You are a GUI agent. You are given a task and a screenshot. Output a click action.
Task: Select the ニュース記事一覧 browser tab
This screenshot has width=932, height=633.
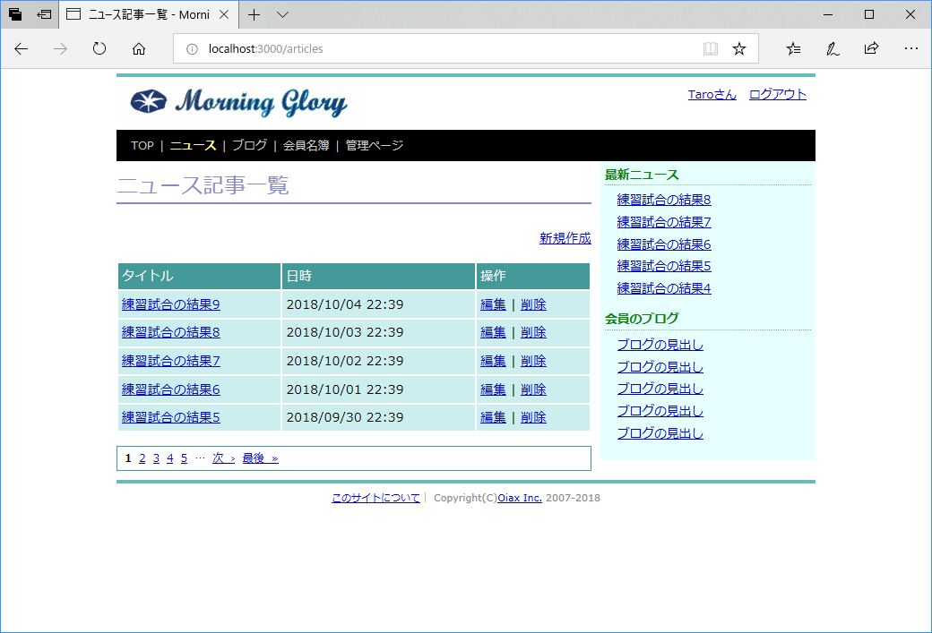pyautogui.click(x=149, y=15)
